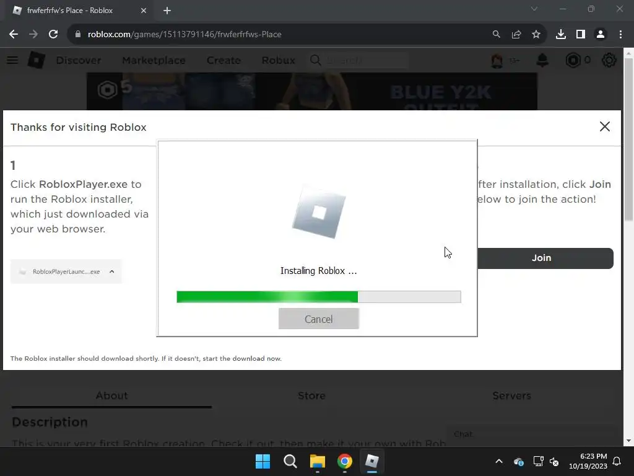
Task: Click the Roblox search field
Action: [366, 60]
